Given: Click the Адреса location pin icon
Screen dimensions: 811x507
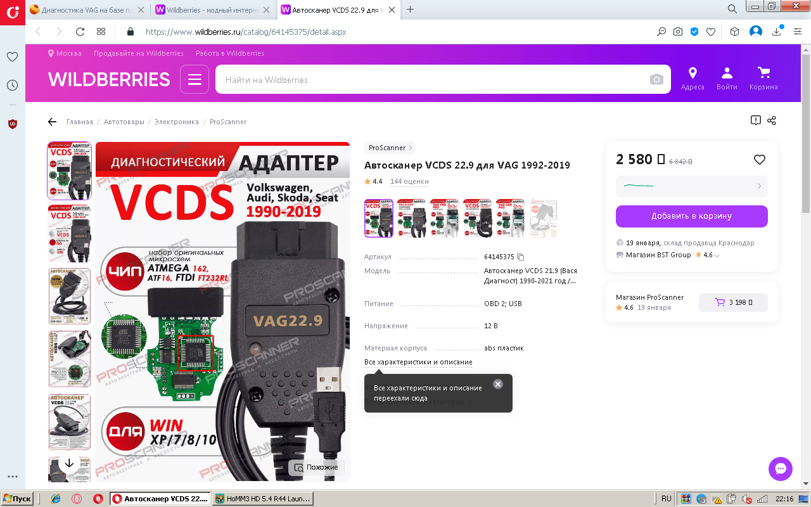Looking at the screenshot, I should click(693, 79).
